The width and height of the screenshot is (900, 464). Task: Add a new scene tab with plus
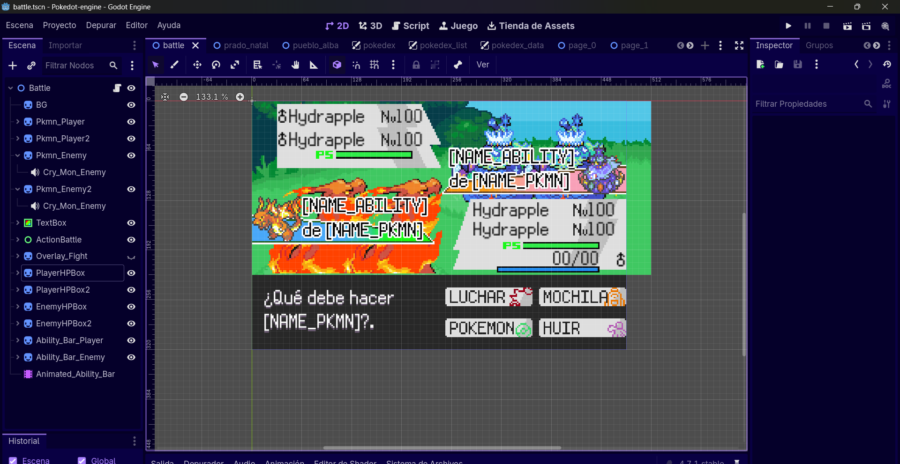coord(705,45)
